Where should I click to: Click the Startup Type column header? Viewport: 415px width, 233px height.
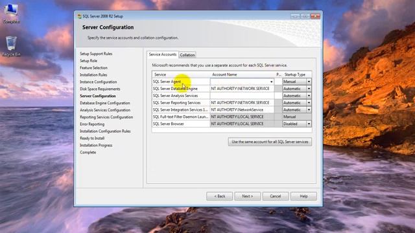[x=297, y=75]
